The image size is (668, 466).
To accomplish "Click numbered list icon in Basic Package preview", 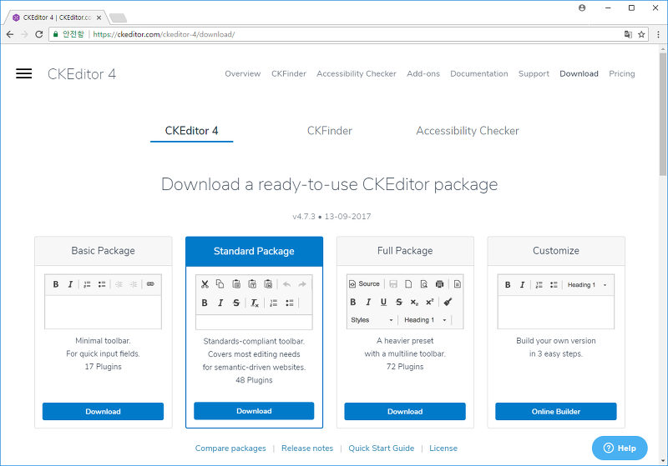I will (88, 284).
